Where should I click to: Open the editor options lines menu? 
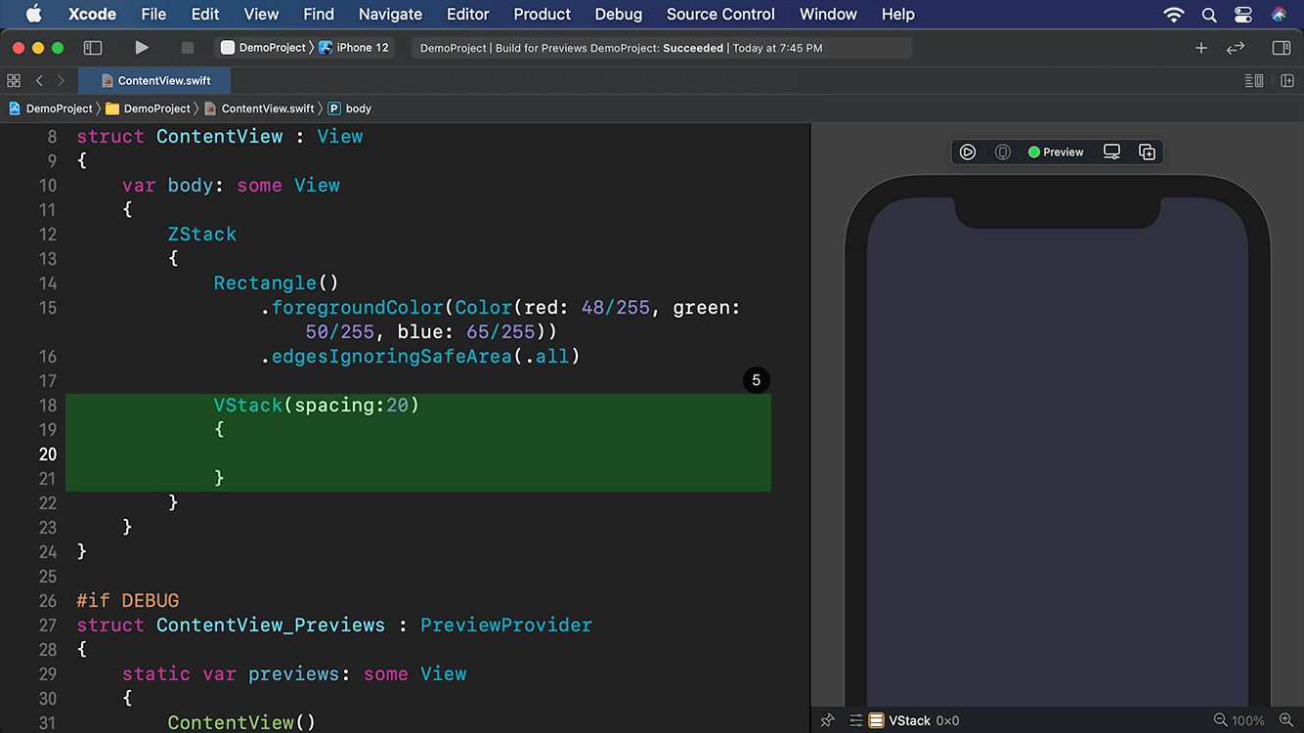pyautogui.click(x=1254, y=81)
